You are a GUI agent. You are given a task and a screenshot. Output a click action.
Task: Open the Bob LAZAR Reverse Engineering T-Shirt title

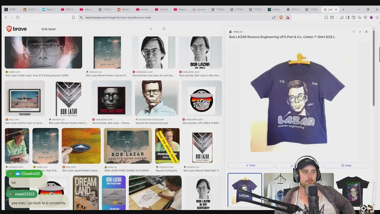282,37
